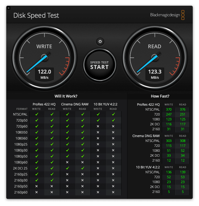The height and width of the screenshot is (206, 199).
Task: Click ProRes NTSC/PAL write value 370
Action: pos(169,110)
